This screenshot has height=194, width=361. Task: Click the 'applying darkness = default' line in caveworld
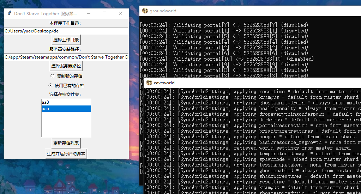(253, 120)
